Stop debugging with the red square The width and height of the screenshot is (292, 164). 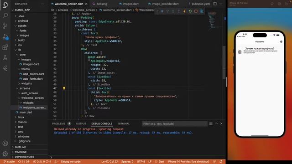pyautogui.click(x=196, y=11)
